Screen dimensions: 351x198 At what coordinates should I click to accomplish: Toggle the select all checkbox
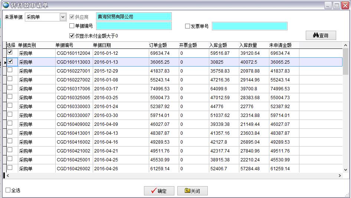coord(8,190)
